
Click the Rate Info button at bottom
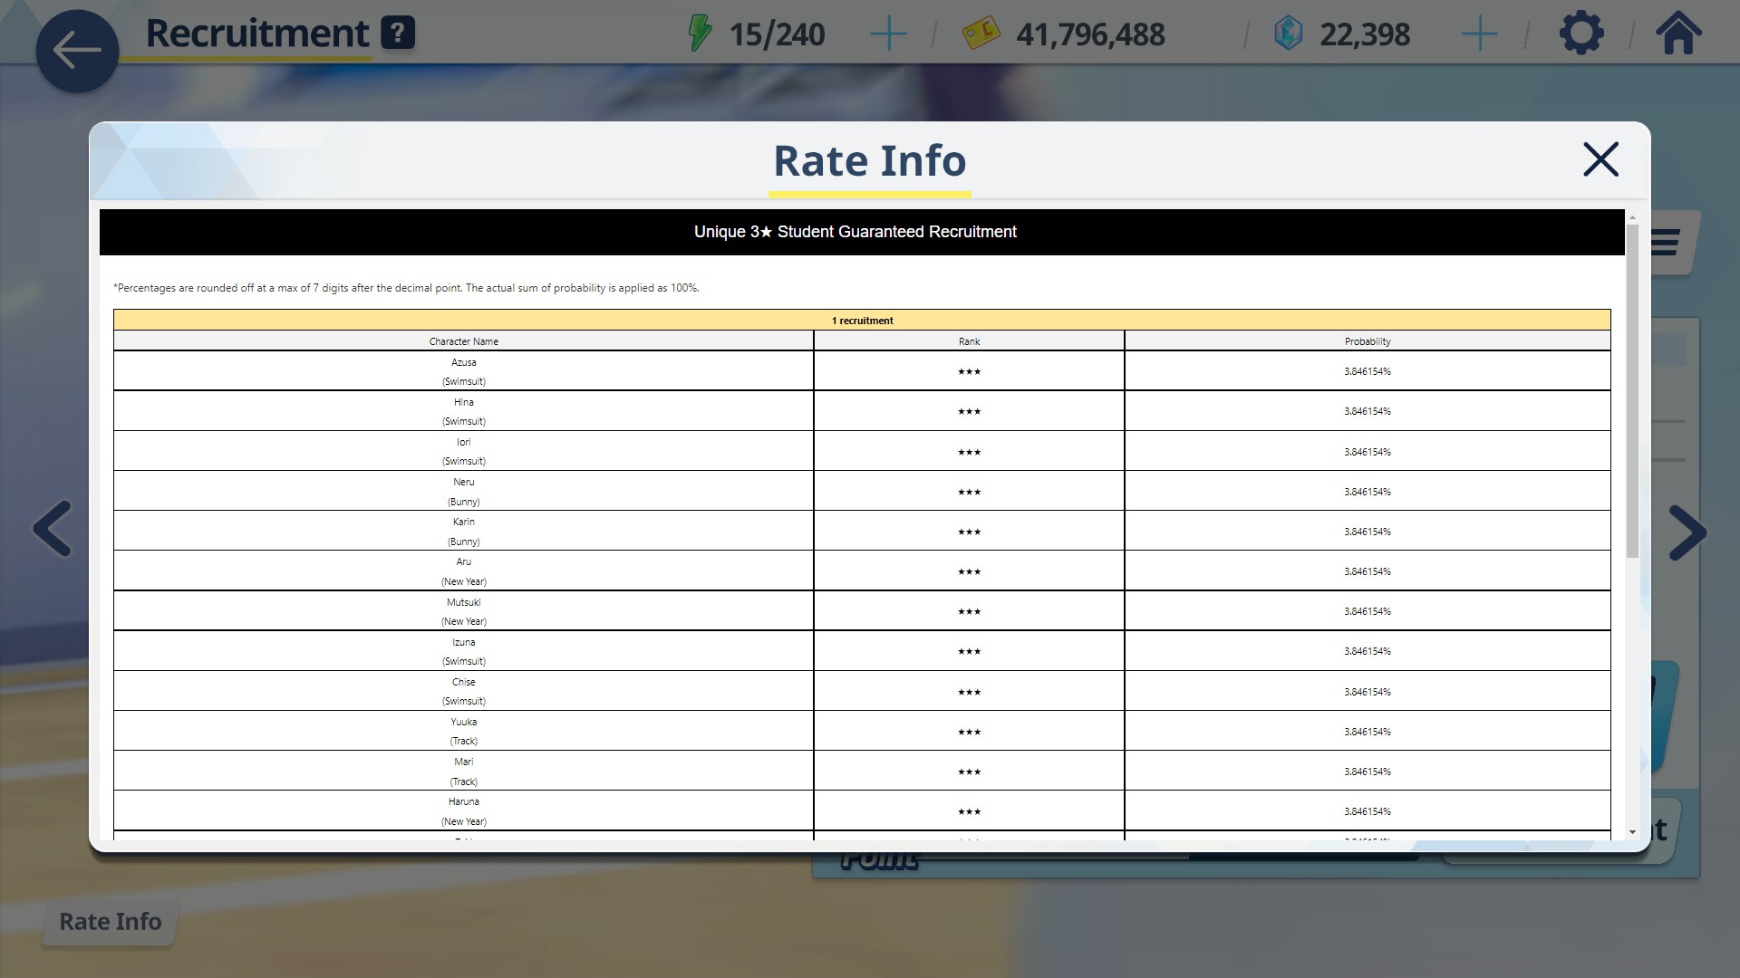pyautogui.click(x=110, y=921)
